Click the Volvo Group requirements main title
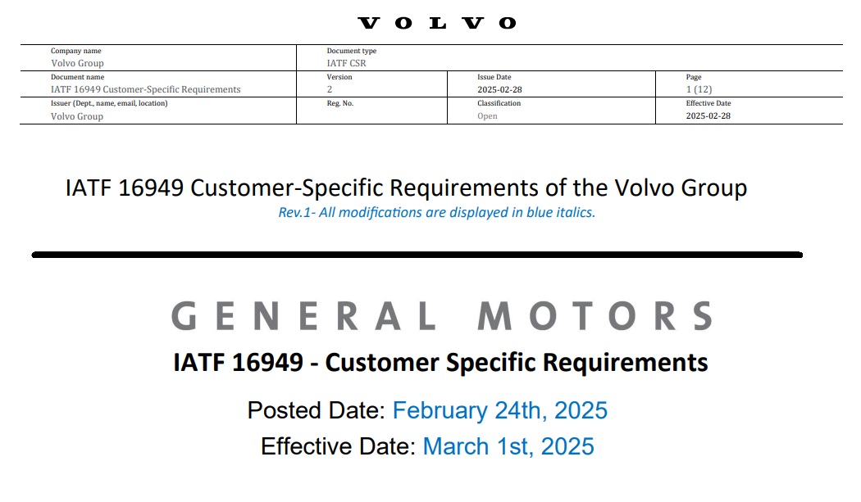 [407, 188]
